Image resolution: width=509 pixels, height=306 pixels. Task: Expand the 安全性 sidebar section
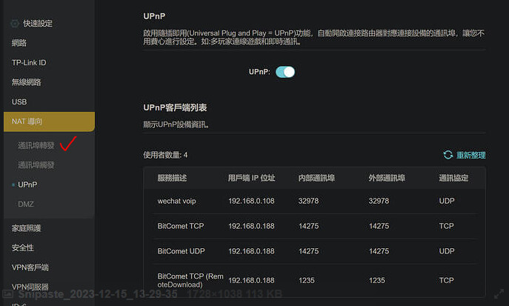[x=22, y=247]
